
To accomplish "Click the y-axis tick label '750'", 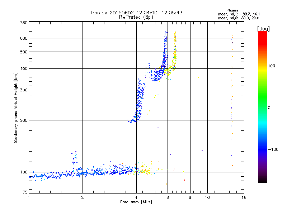I will (x=24, y=23).
